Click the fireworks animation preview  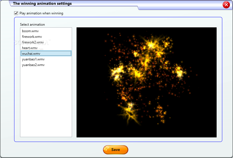click(147, 82)
